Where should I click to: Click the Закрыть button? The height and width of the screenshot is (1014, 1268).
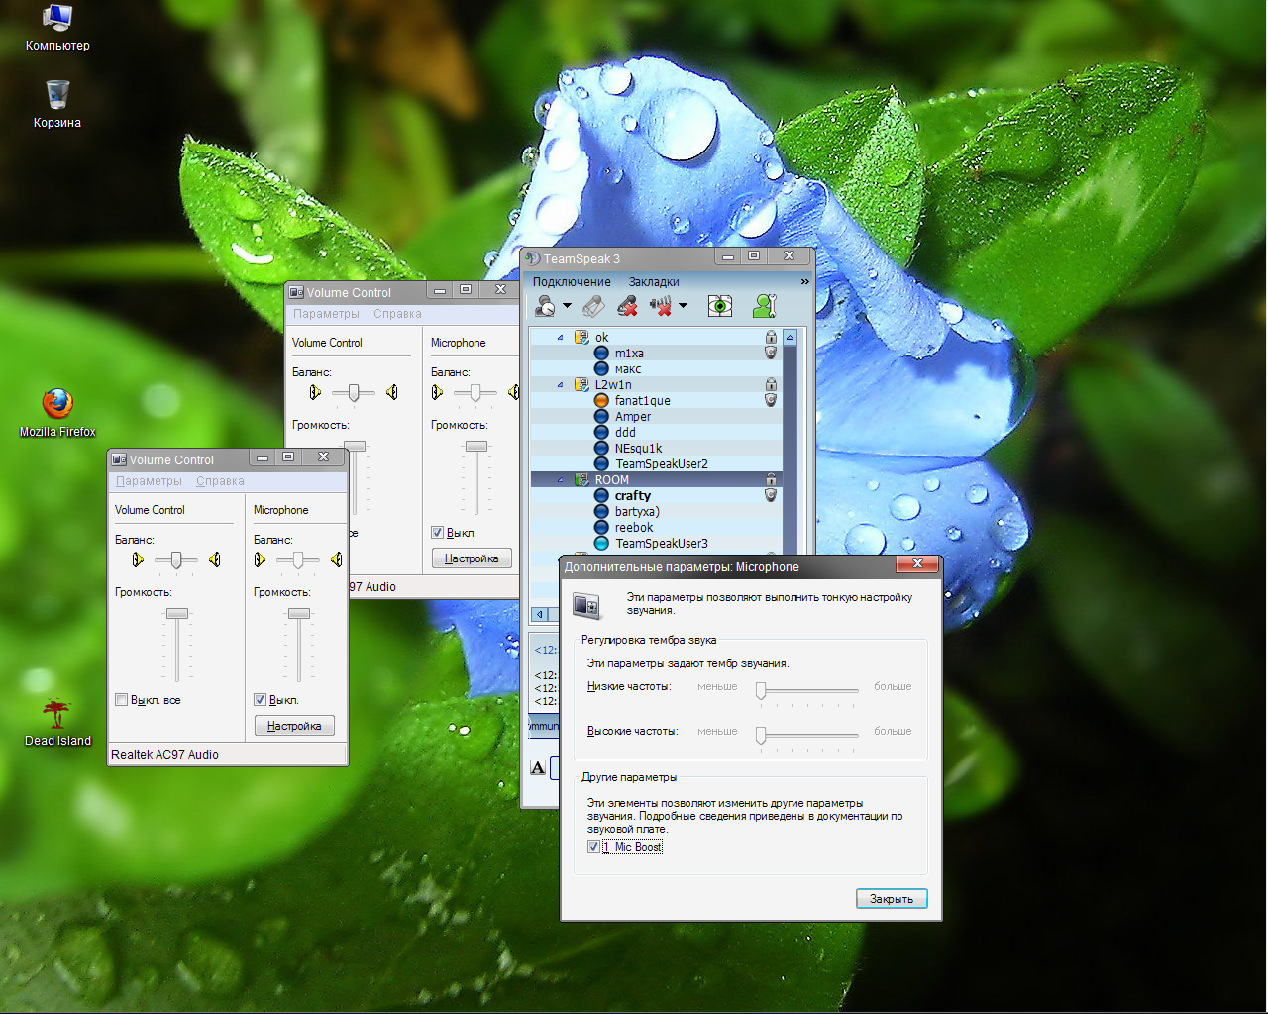pos(892,899)
